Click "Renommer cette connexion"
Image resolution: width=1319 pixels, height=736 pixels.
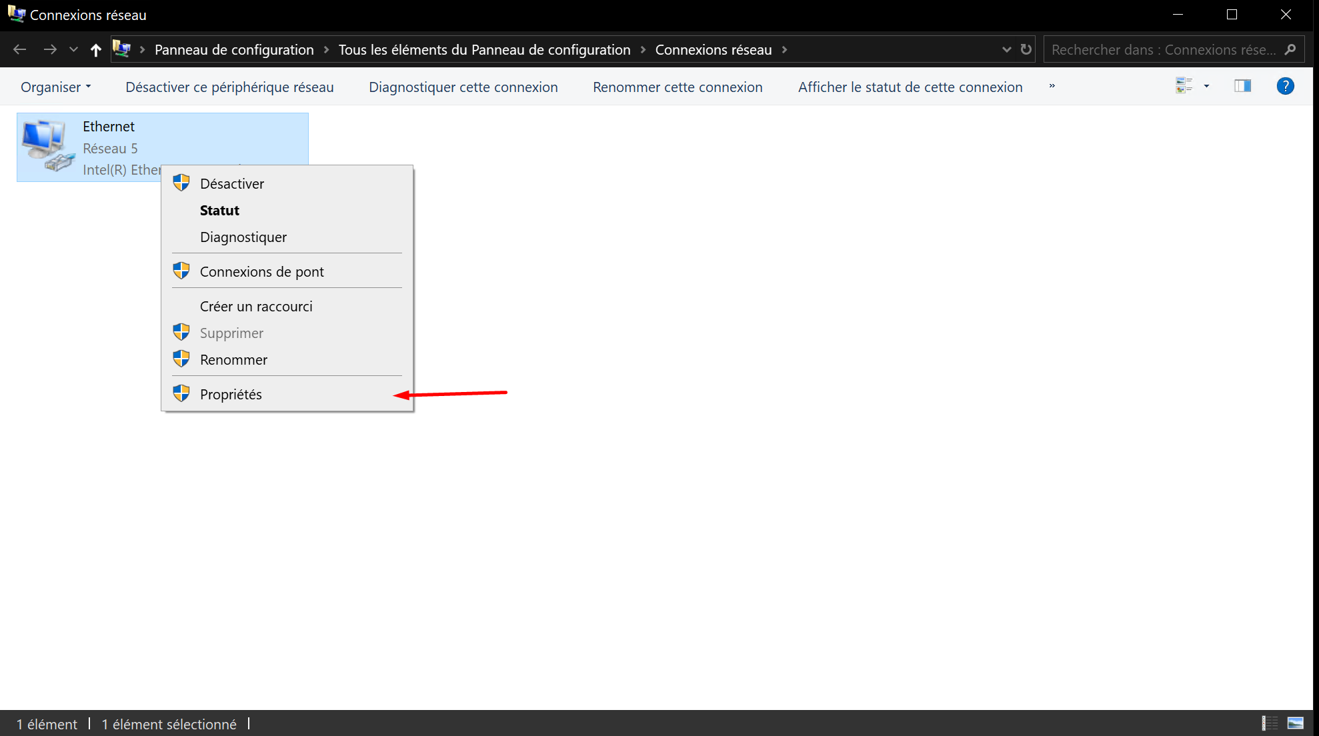tap(678, 87)
